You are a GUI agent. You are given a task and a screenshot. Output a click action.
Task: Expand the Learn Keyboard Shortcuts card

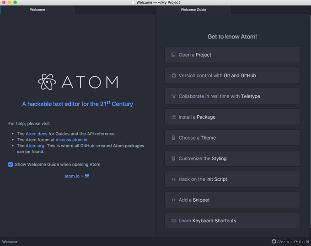[232, 220]
